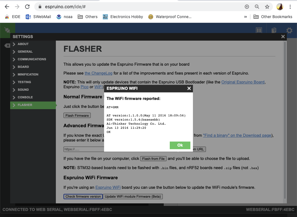Click the lock icon in address bar
297x217 pixels.
click(x=40, y=7)
